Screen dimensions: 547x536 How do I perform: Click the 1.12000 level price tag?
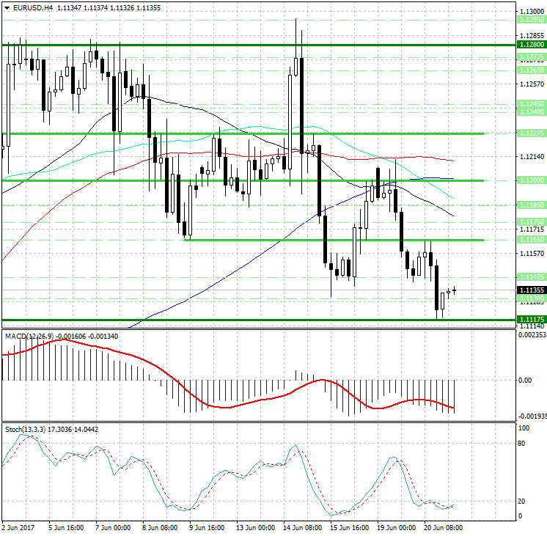(x=531, y=180)
